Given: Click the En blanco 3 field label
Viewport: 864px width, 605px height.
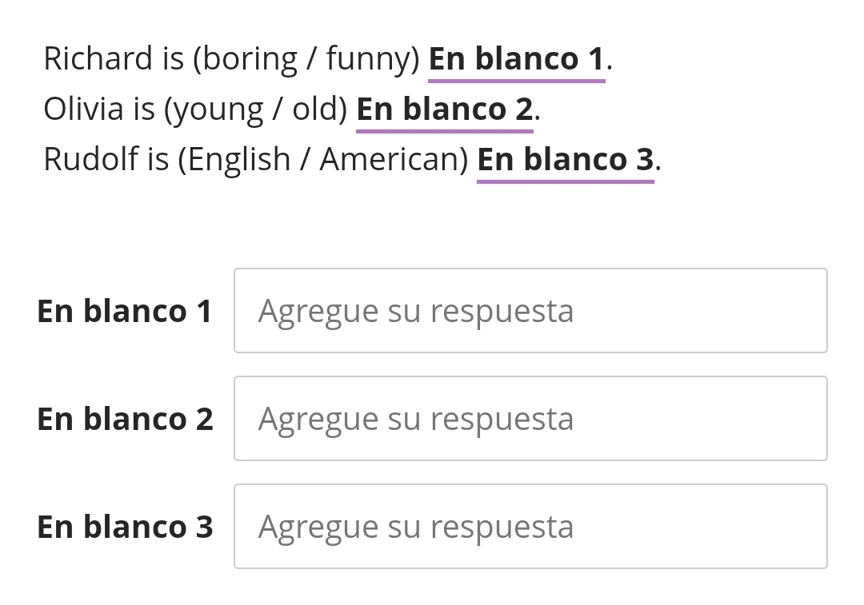Looking at the screenshot, I should (x=125, y=527).
